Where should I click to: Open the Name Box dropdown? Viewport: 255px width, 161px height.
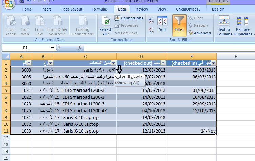tap(52, 48)
